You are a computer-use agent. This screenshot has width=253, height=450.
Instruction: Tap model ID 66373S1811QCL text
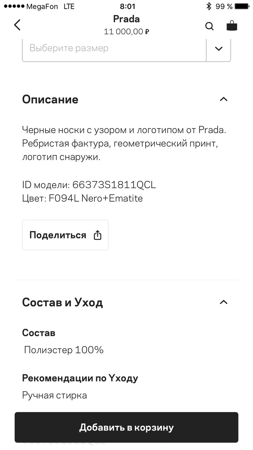[x=114, y=185]
